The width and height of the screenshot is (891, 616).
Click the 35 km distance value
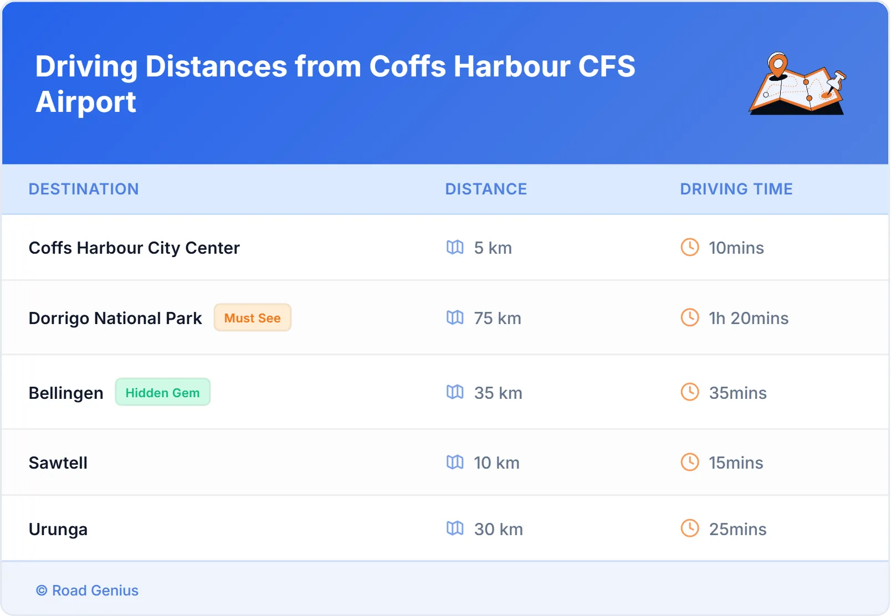(x=498, y=393)
